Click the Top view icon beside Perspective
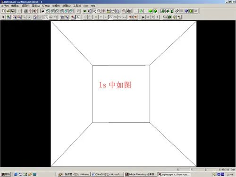The image size is (236, 177). (47, 11)
